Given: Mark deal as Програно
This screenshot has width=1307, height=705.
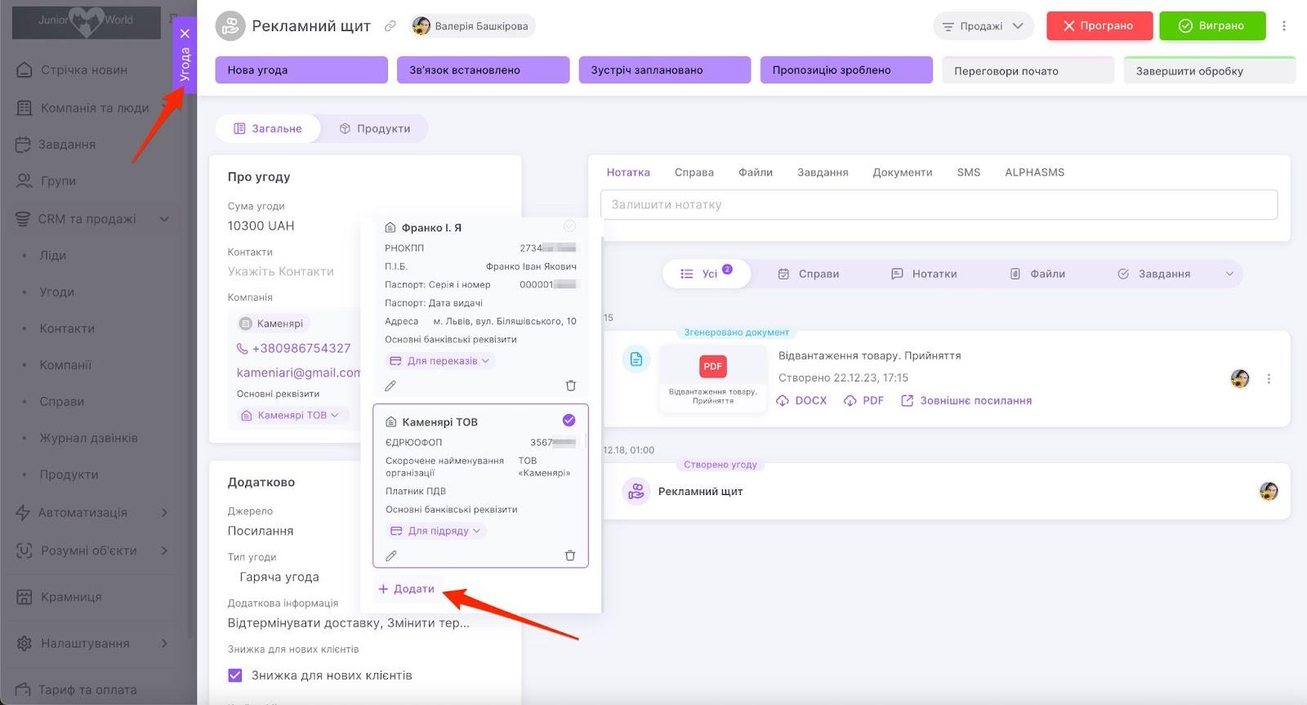Looking at the screenshot, I should coord(1100,26).
